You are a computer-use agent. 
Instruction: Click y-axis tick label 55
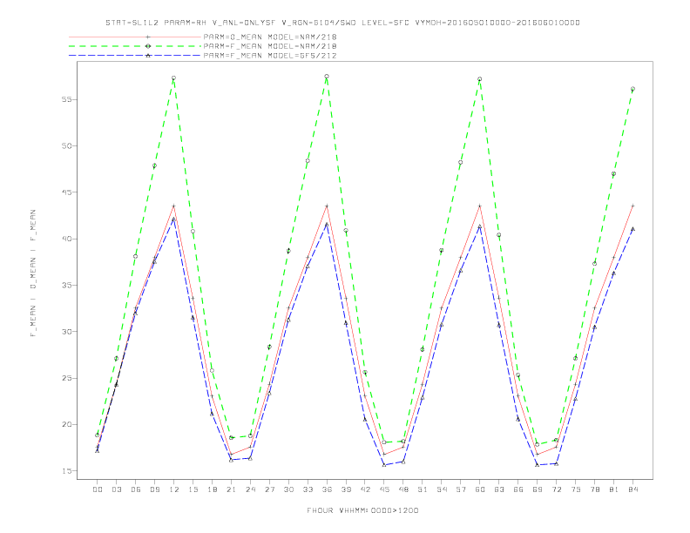coord(66,99)
